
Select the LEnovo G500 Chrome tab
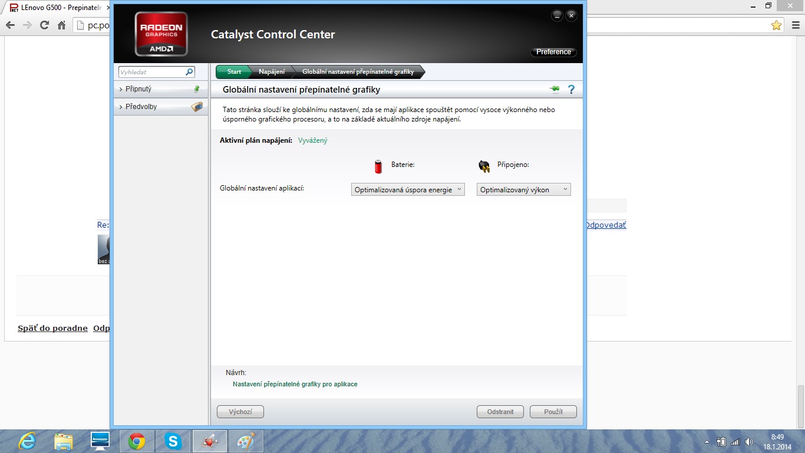pos(57,7)
